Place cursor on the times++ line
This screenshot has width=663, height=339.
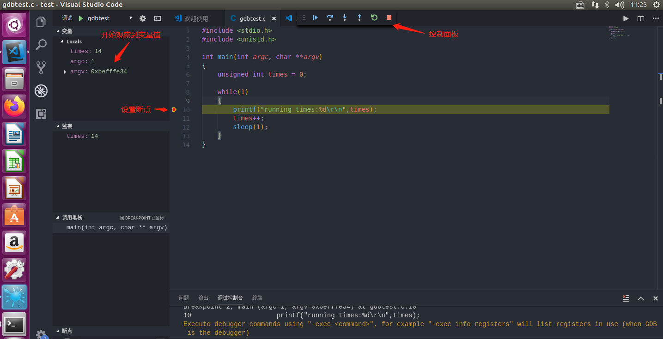click(x=249, y=119)
